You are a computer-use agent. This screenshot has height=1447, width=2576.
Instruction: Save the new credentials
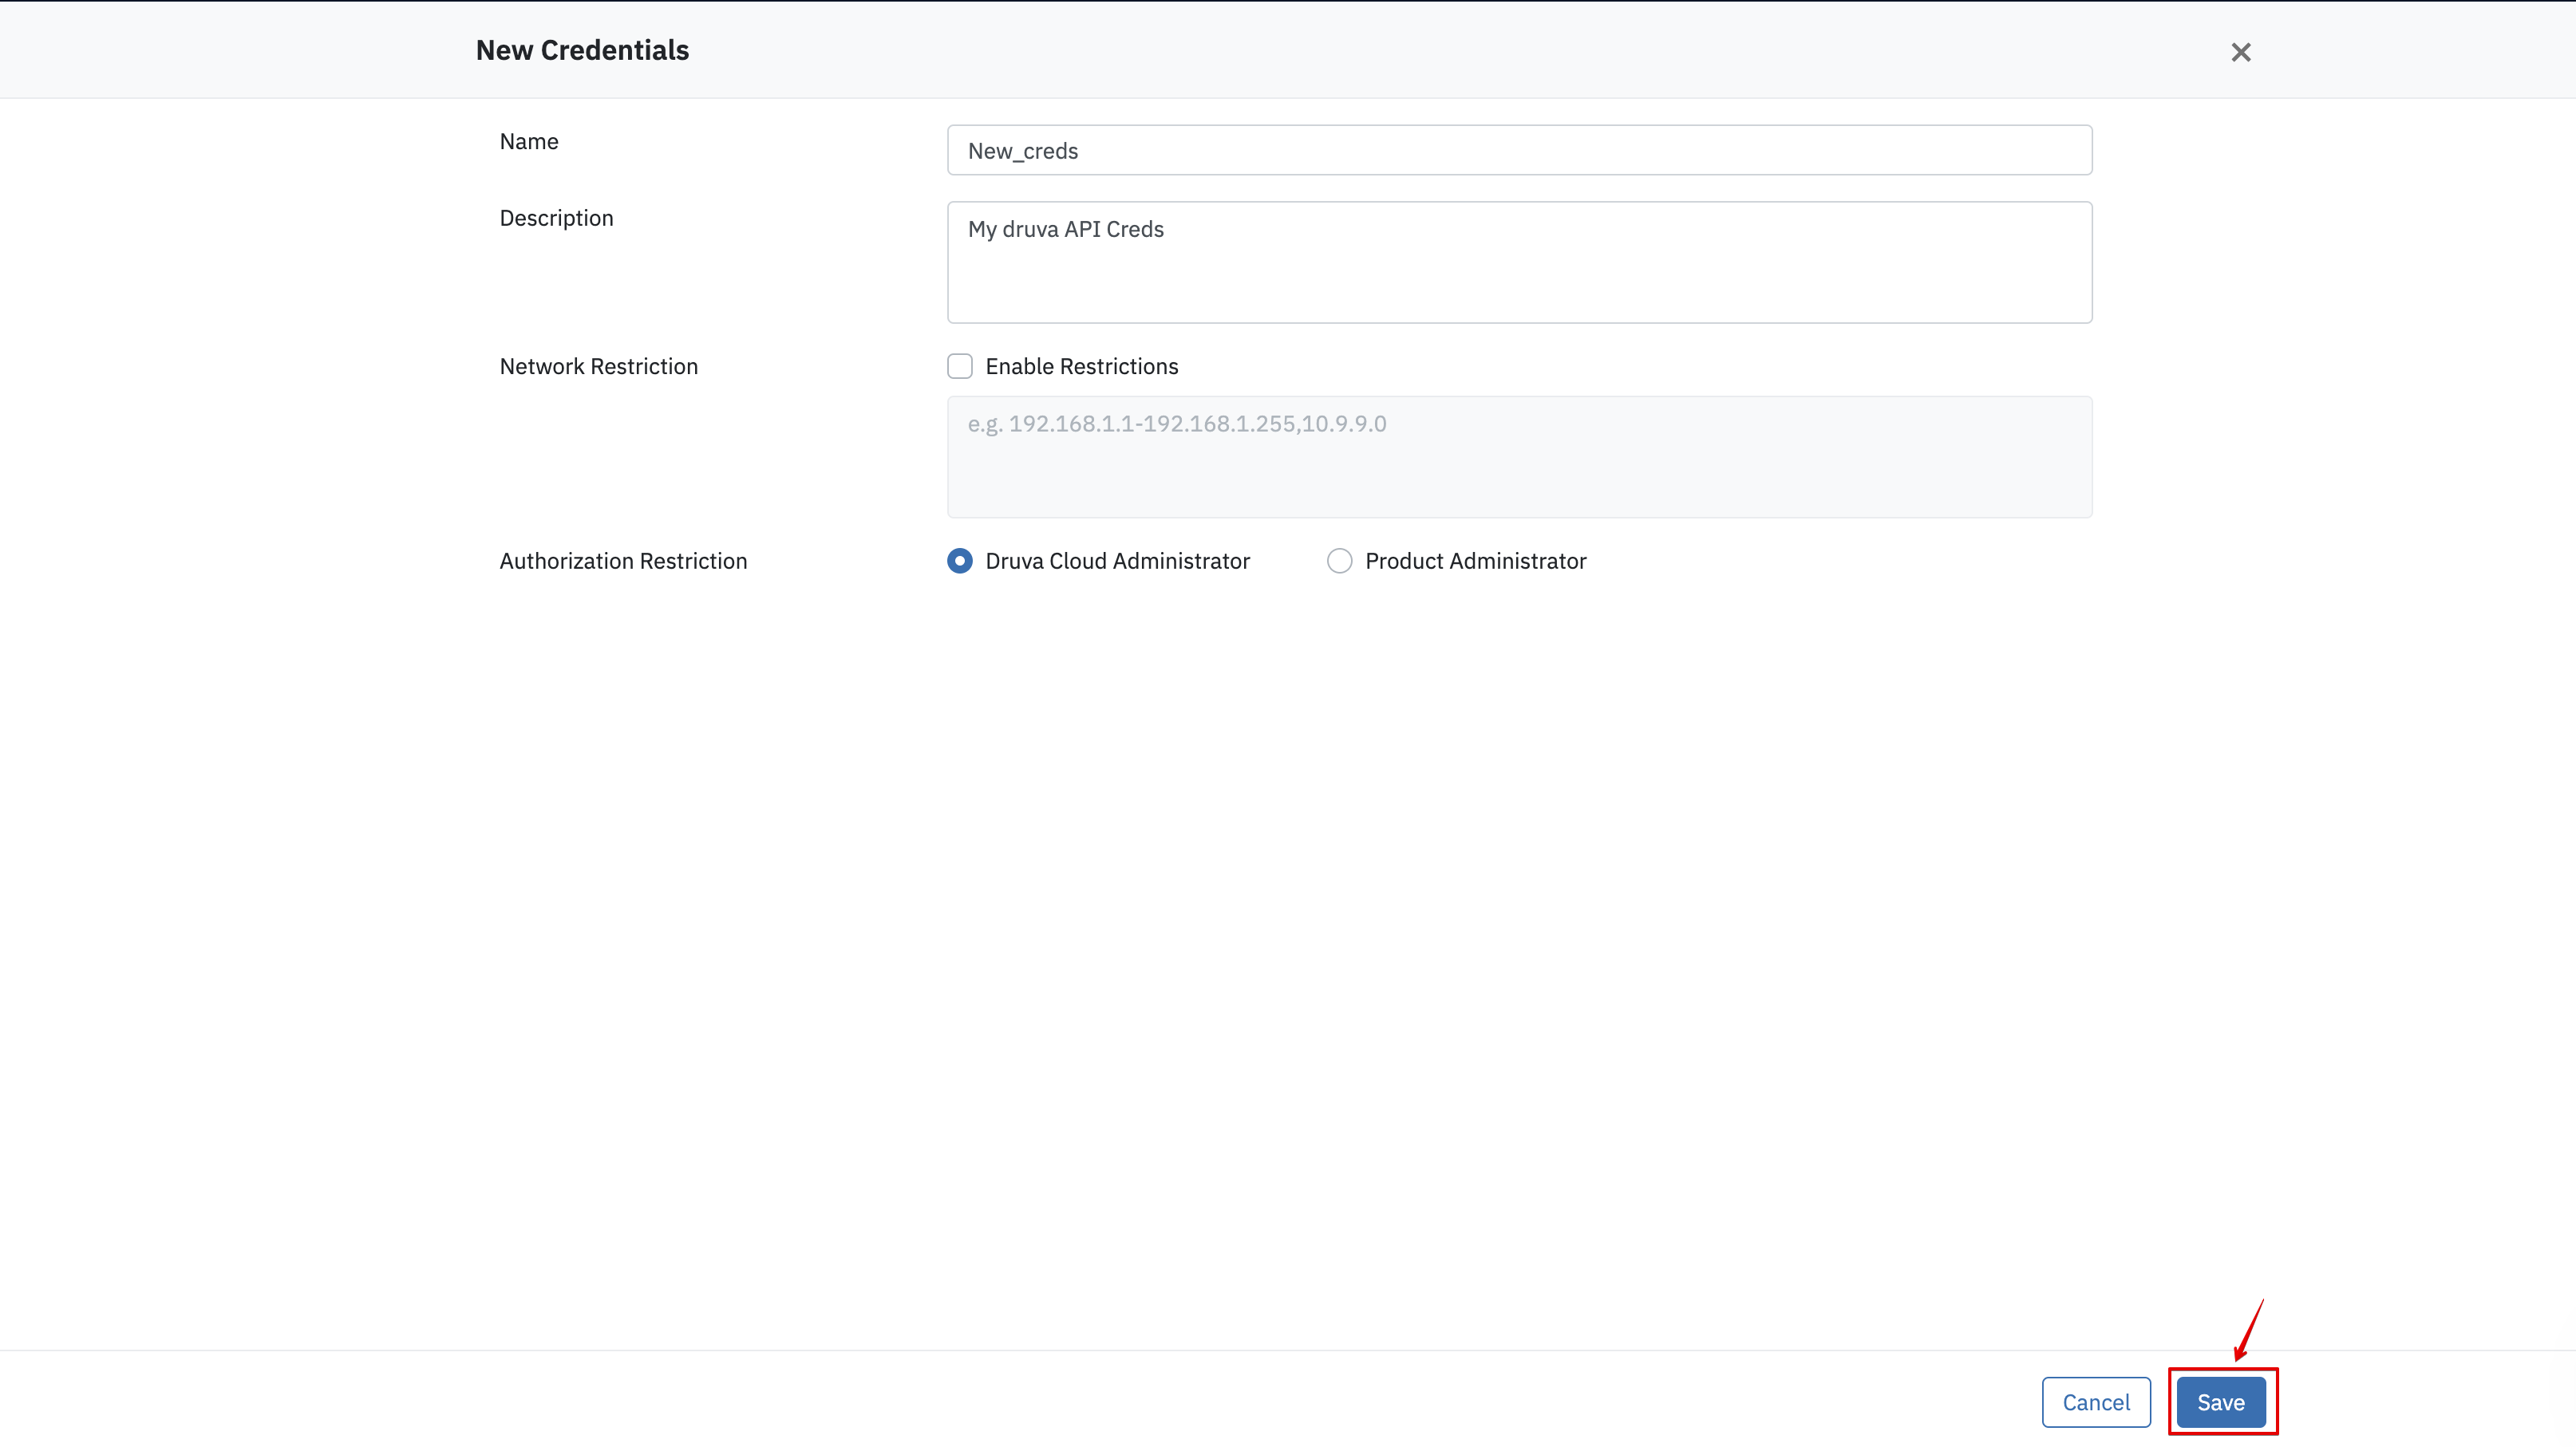[x=2221, y=1402]
